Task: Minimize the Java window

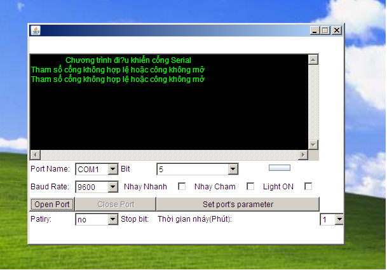Action: pyautogui.click(x=315, y=30)
